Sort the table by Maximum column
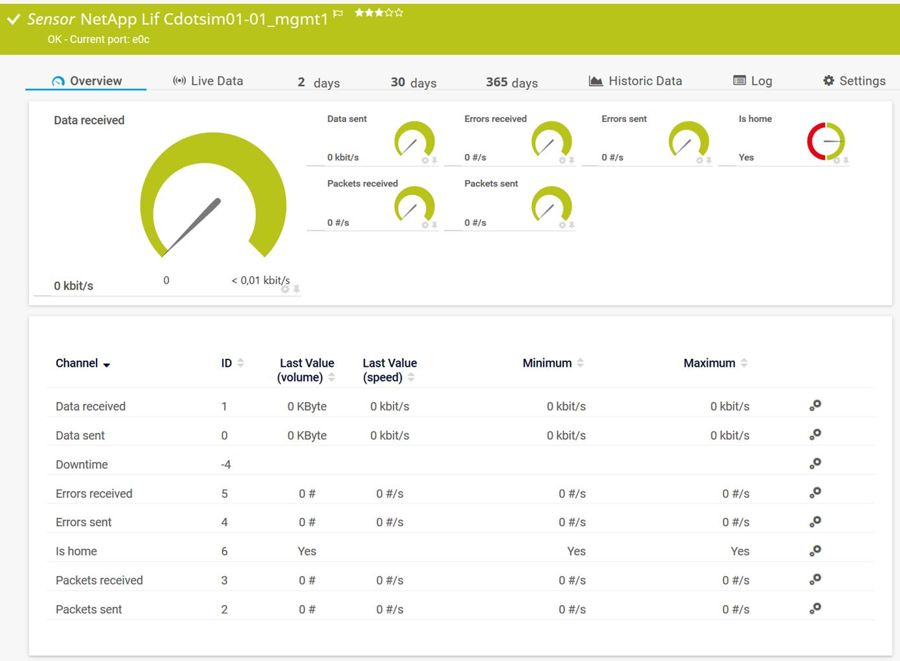Screen dimensions: 900x661 pos(743,362)
